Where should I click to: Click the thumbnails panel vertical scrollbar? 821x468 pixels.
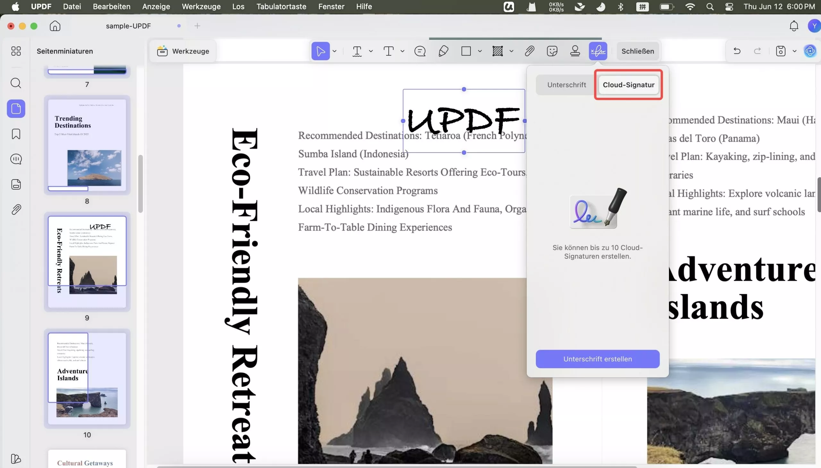140,184
